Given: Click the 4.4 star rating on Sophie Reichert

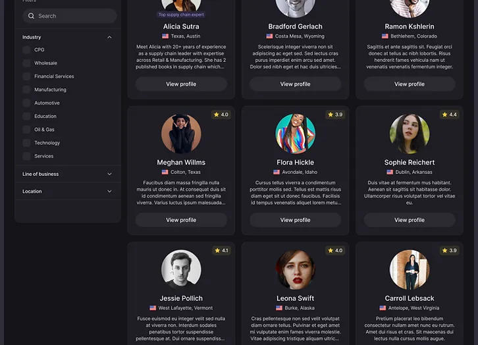Looking at the screenshot, I should (449, 115).
